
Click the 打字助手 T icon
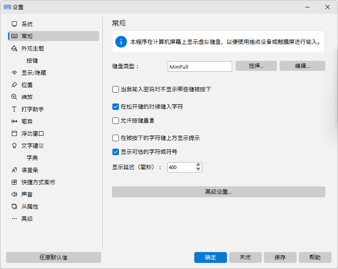(14, 109)
